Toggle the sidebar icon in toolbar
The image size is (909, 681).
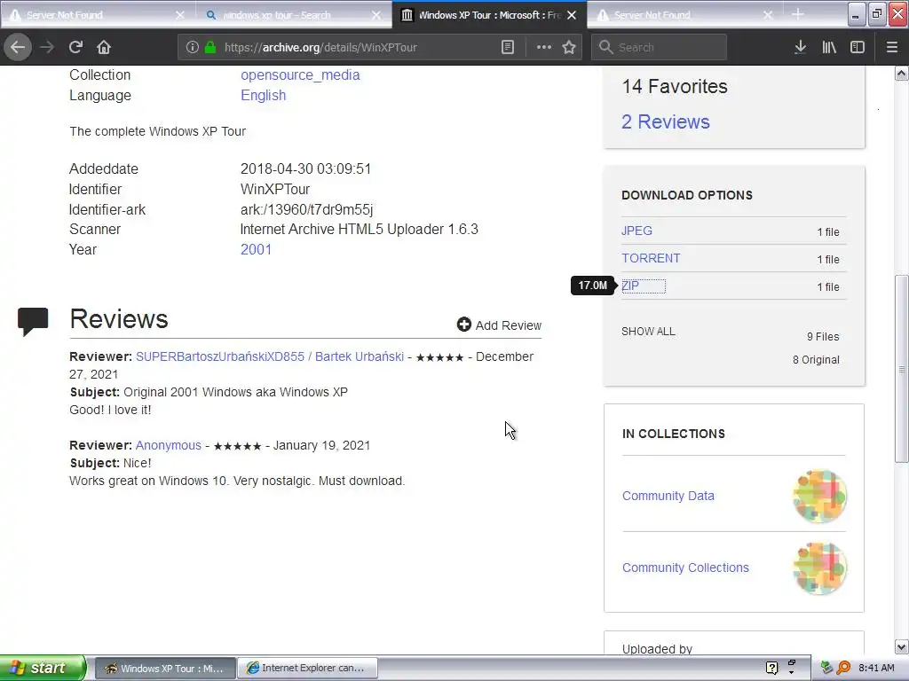coord(858,47)
